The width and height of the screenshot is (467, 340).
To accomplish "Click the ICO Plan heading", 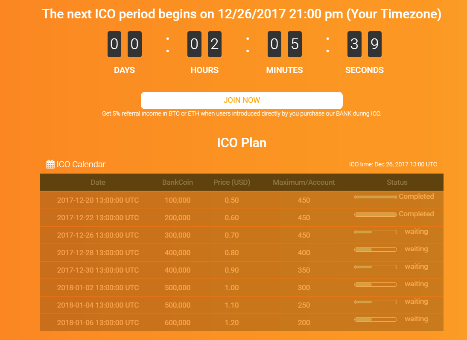I will [x=242, y=142].
